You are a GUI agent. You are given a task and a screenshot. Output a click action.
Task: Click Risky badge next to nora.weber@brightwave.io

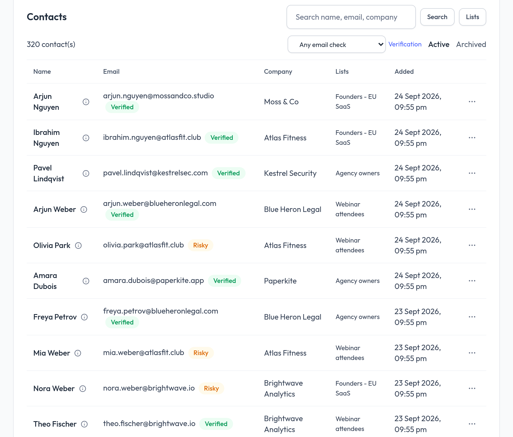tap(211, 388)
